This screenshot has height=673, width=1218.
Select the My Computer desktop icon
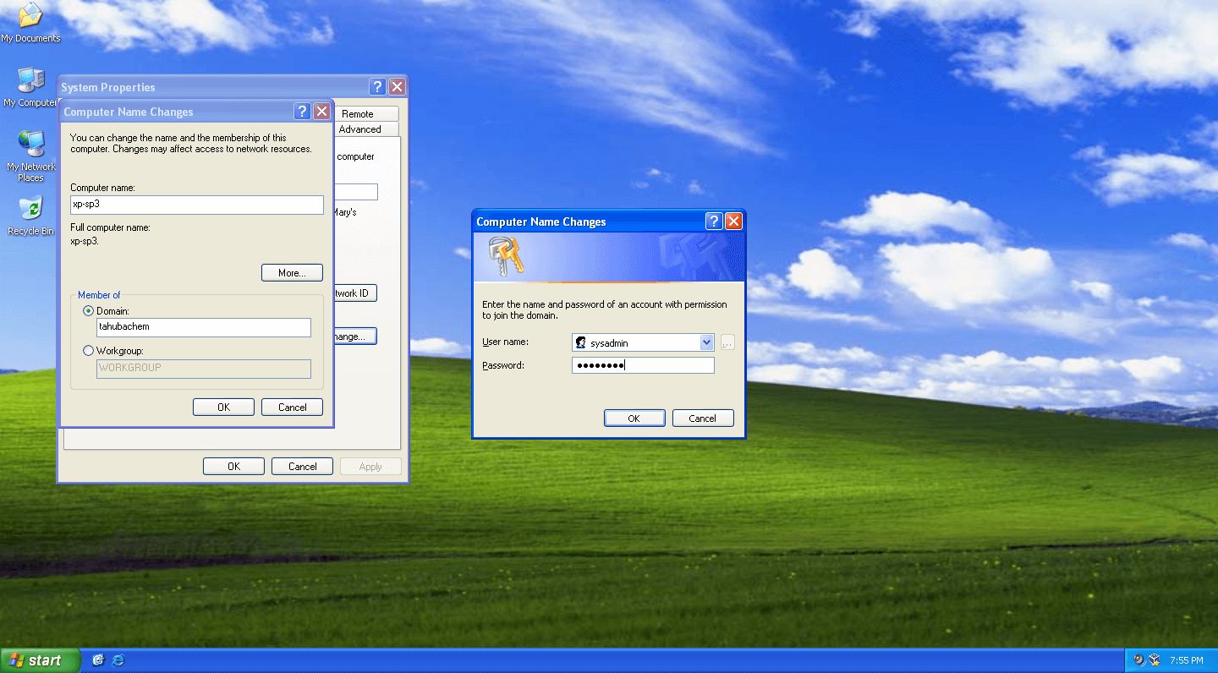(30, 87)
